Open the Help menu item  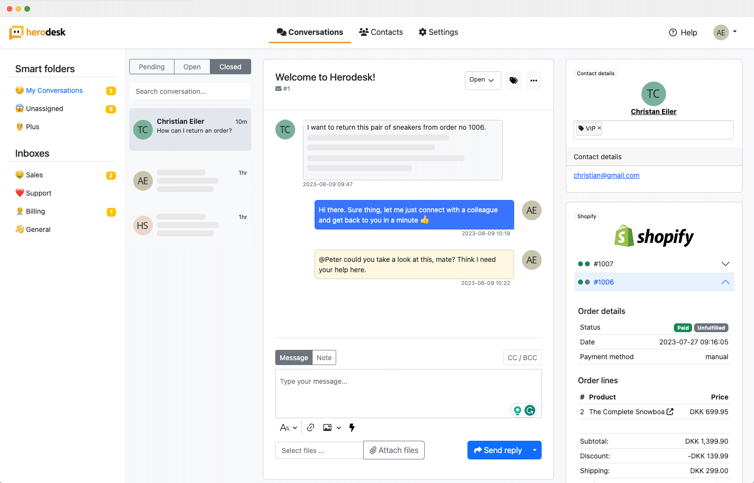(x=683, y=32)
